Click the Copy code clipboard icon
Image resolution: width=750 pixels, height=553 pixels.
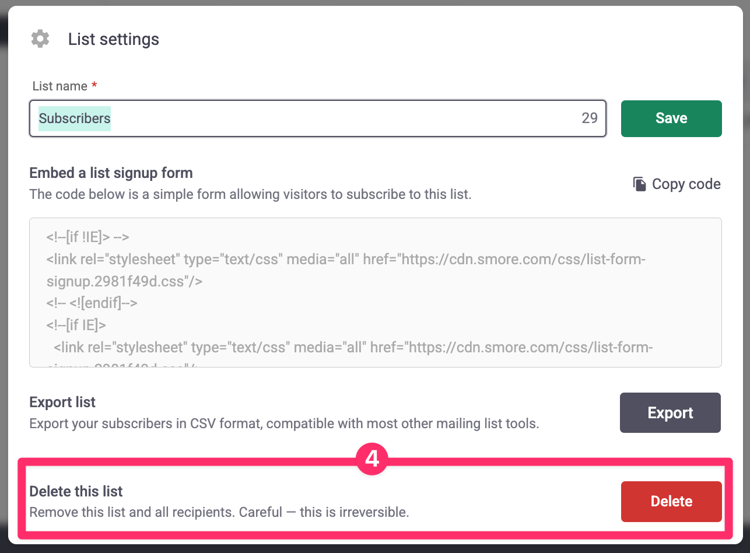[x=640, y=184]
